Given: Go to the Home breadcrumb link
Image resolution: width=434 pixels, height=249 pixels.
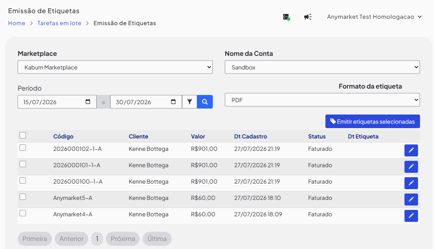Looking at the screenshot, I should 17,23.
